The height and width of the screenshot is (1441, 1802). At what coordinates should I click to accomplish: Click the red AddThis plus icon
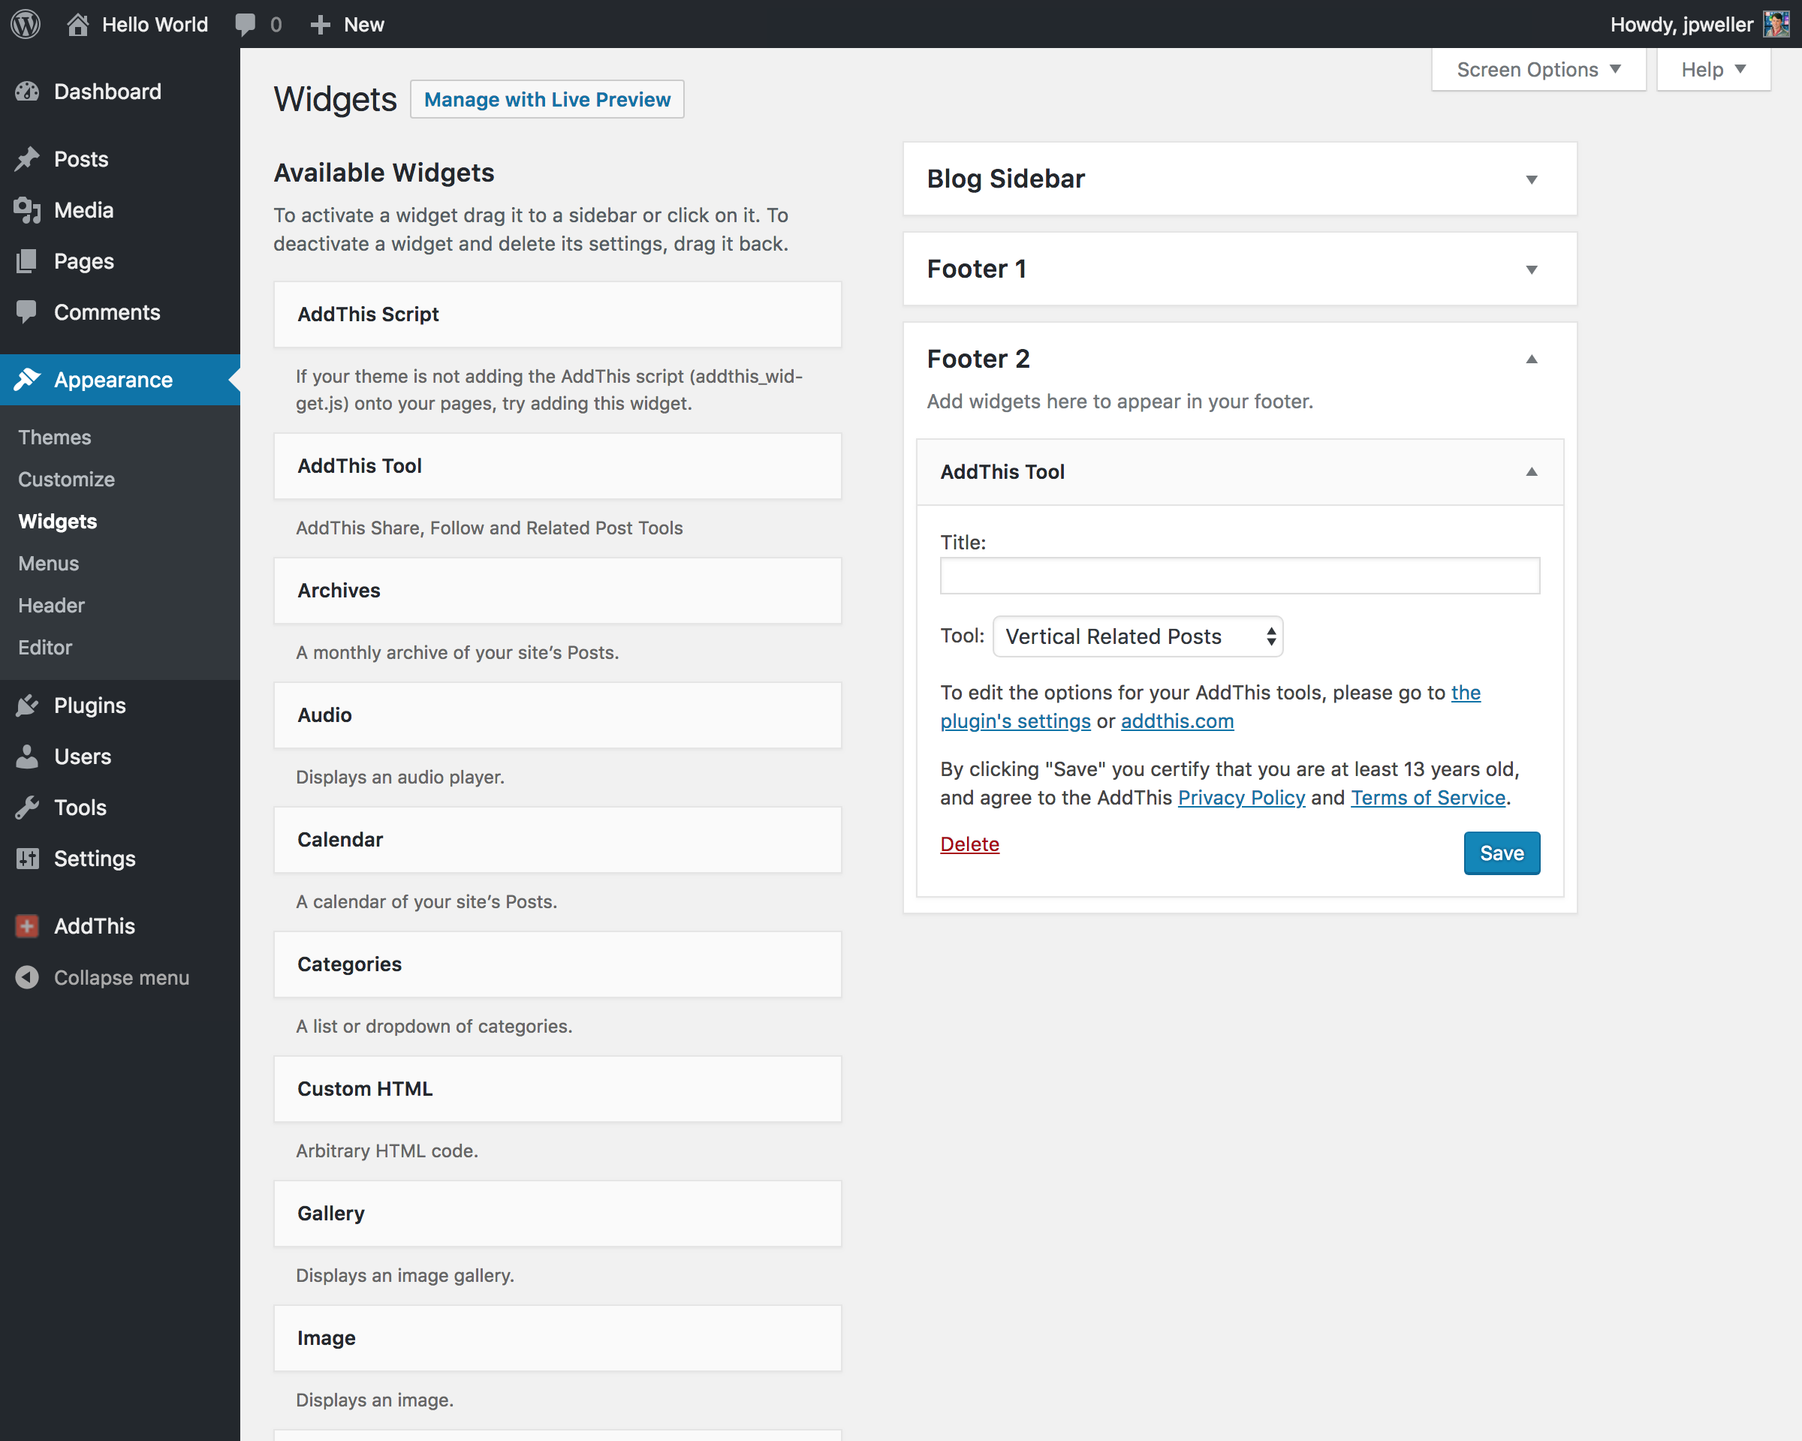click(28, 926)
